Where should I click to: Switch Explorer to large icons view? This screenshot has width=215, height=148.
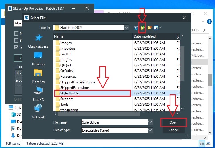(208, 143)
